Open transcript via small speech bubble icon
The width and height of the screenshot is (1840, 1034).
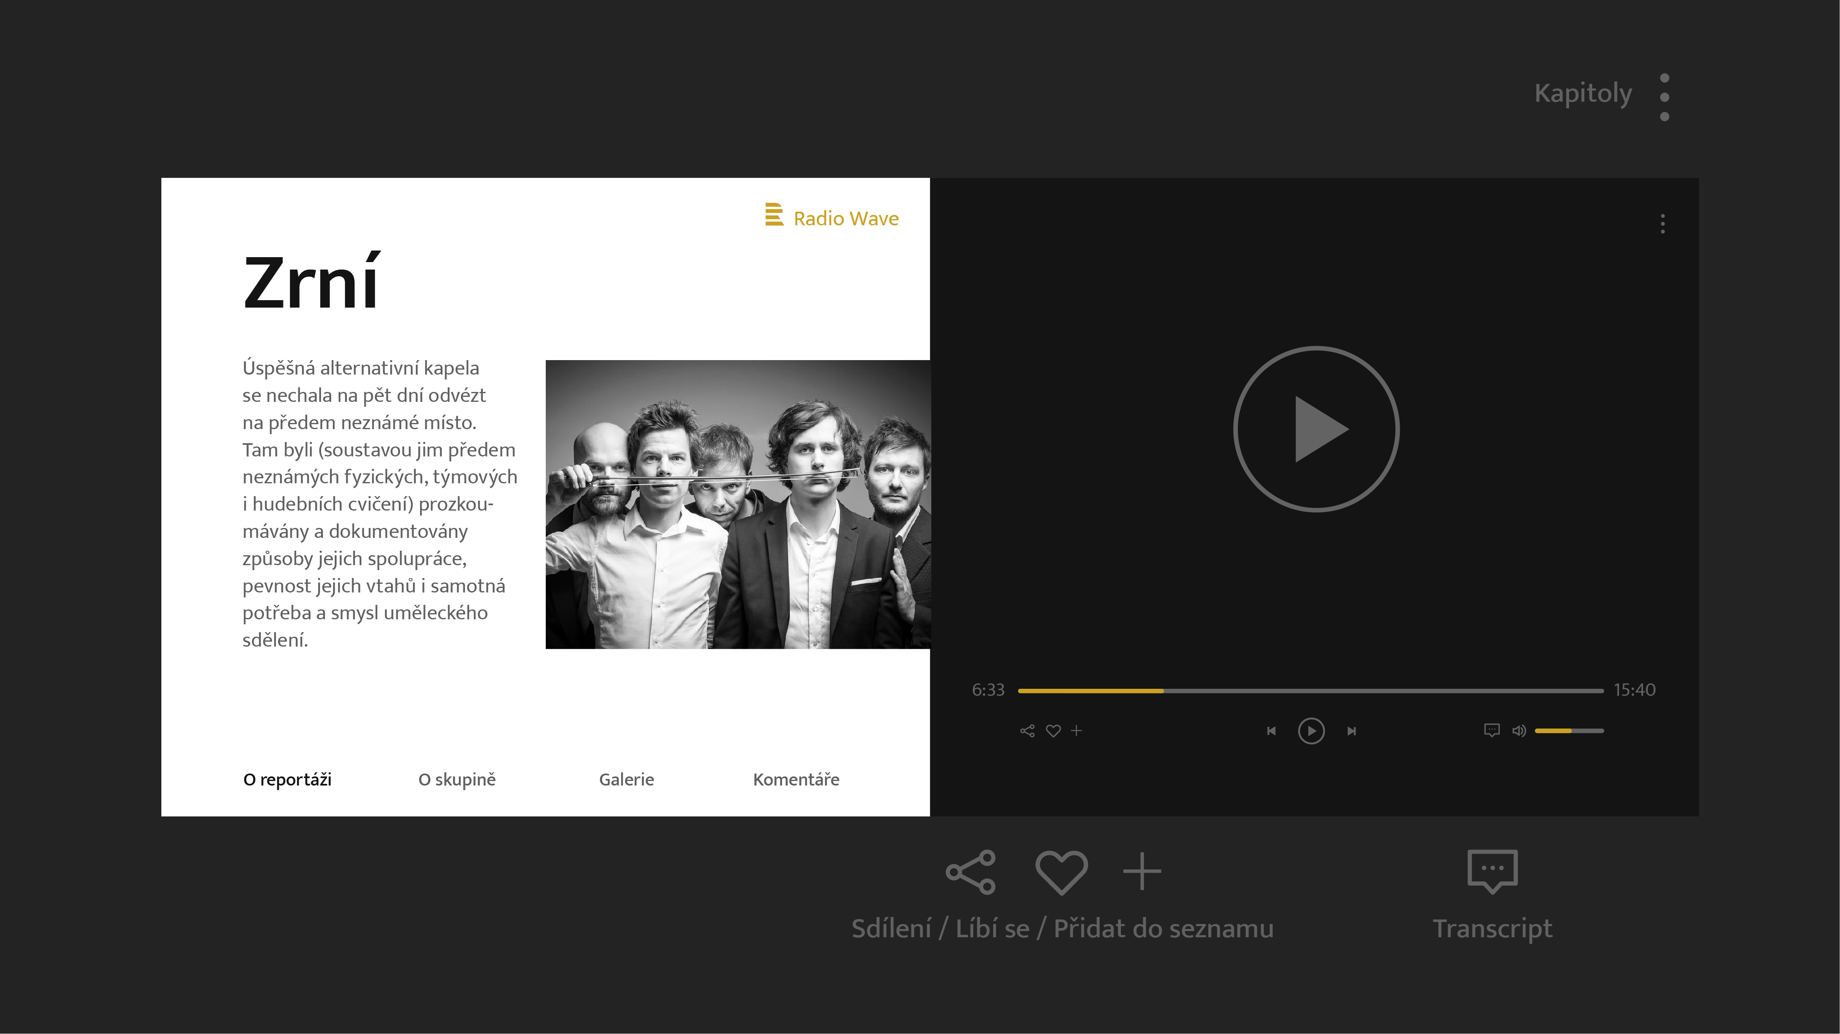pos(1492,731)
